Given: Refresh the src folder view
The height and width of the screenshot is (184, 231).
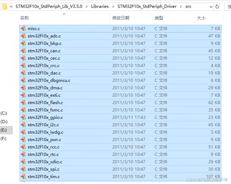Looking at the screenshot, I should click(x=217, y=7).
